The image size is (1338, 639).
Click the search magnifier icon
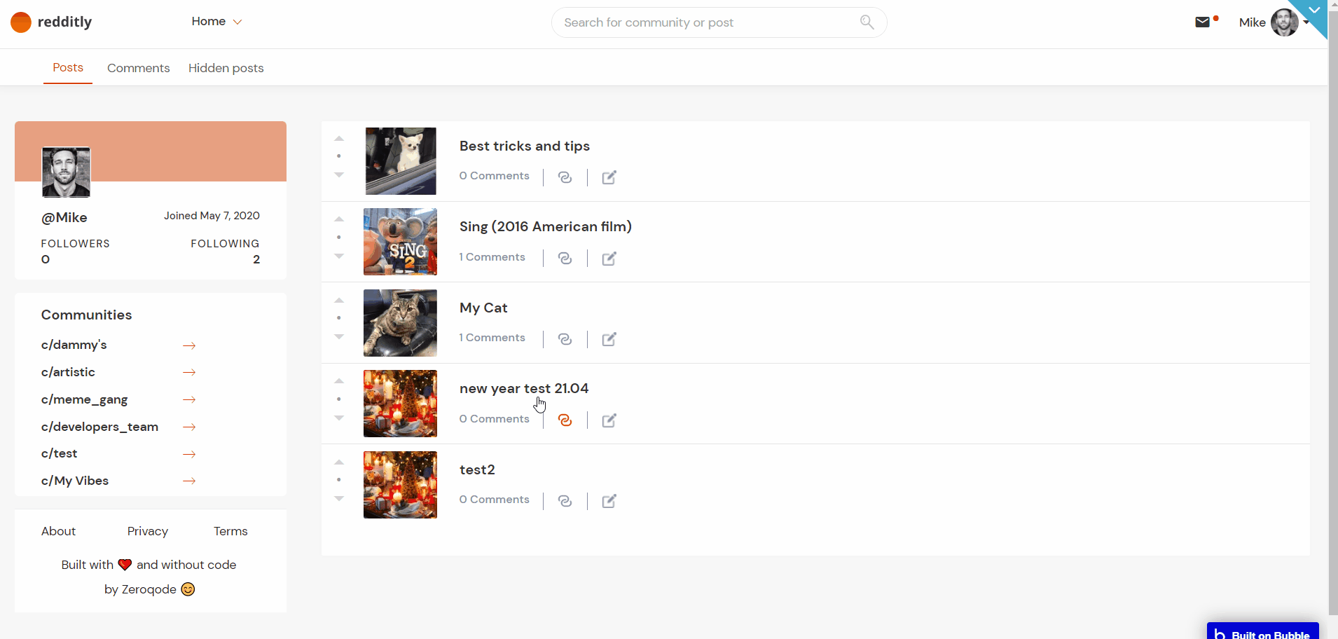(867, 22)
